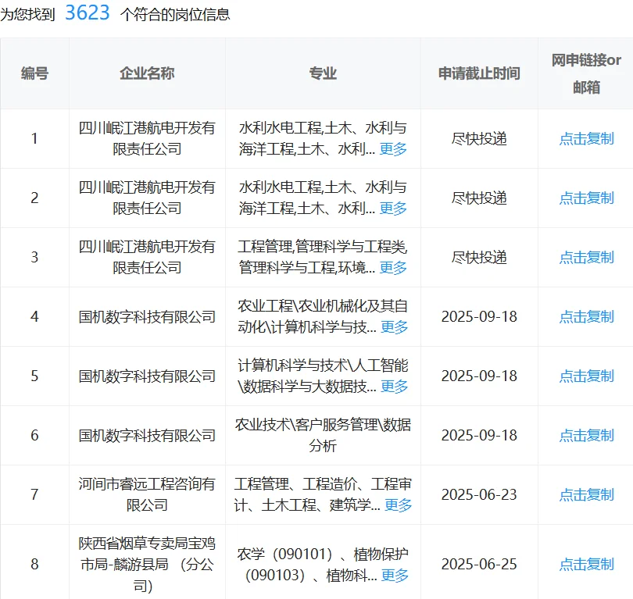Click the 2025-06-23 deadline
Image resolution: width=633 pixels, height=599 pixels.
[479, 494]
